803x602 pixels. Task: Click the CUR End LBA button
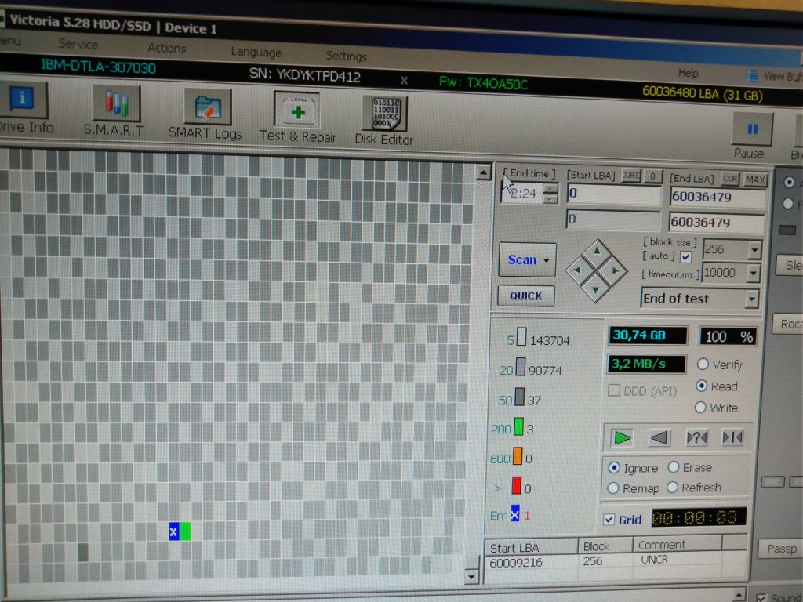(x=730, y=179)
